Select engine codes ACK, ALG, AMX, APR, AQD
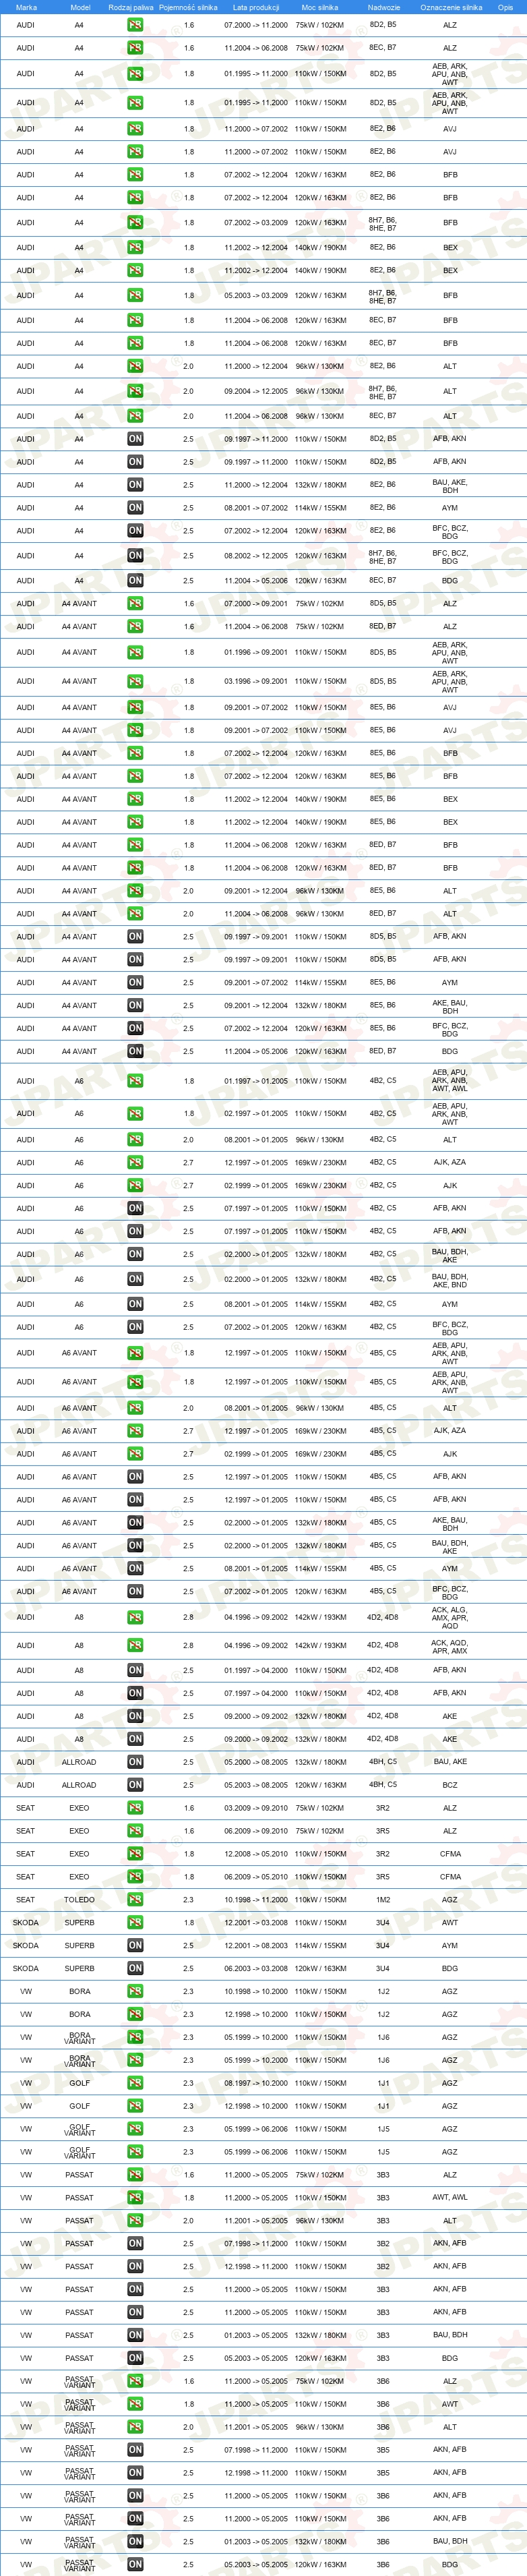This screenshot has width=527, height=2576. [450, 1617]
